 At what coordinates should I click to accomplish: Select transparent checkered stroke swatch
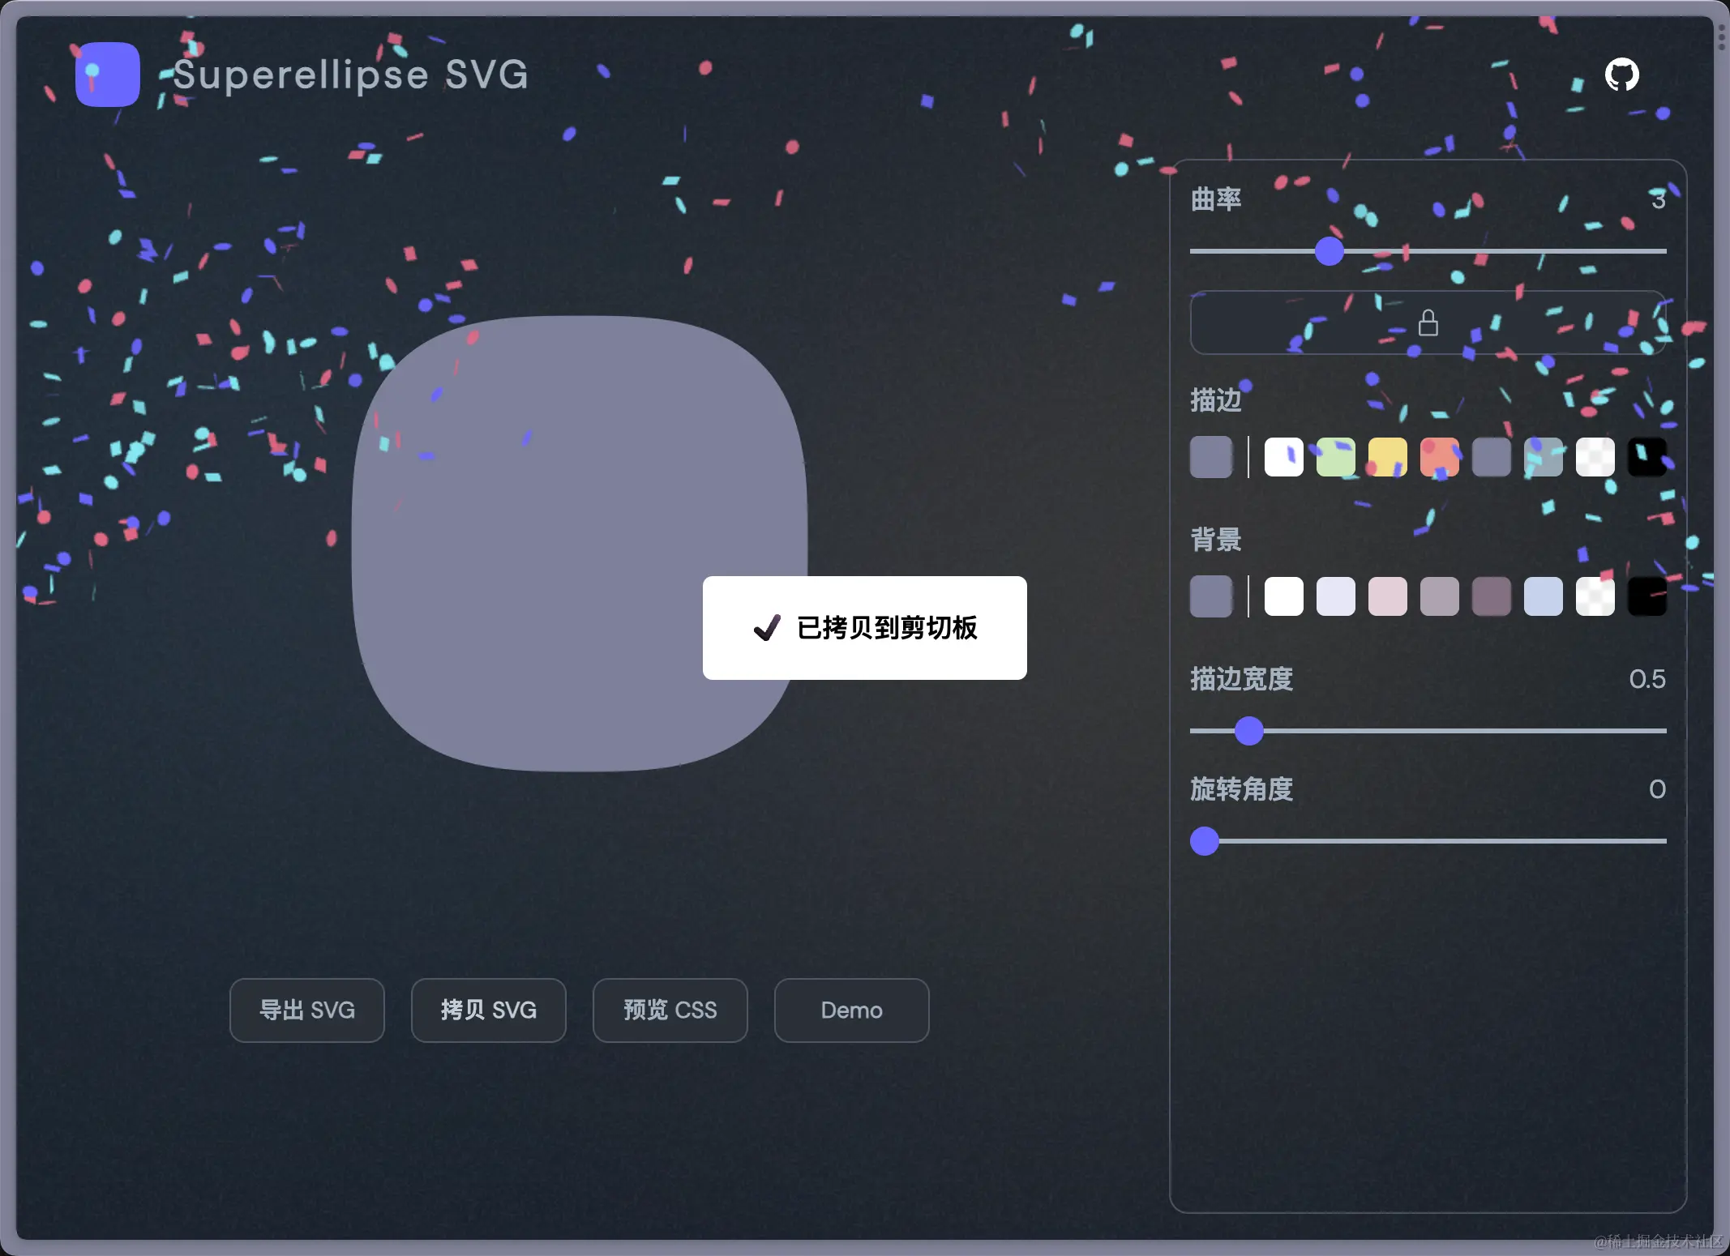[1595, 457]
